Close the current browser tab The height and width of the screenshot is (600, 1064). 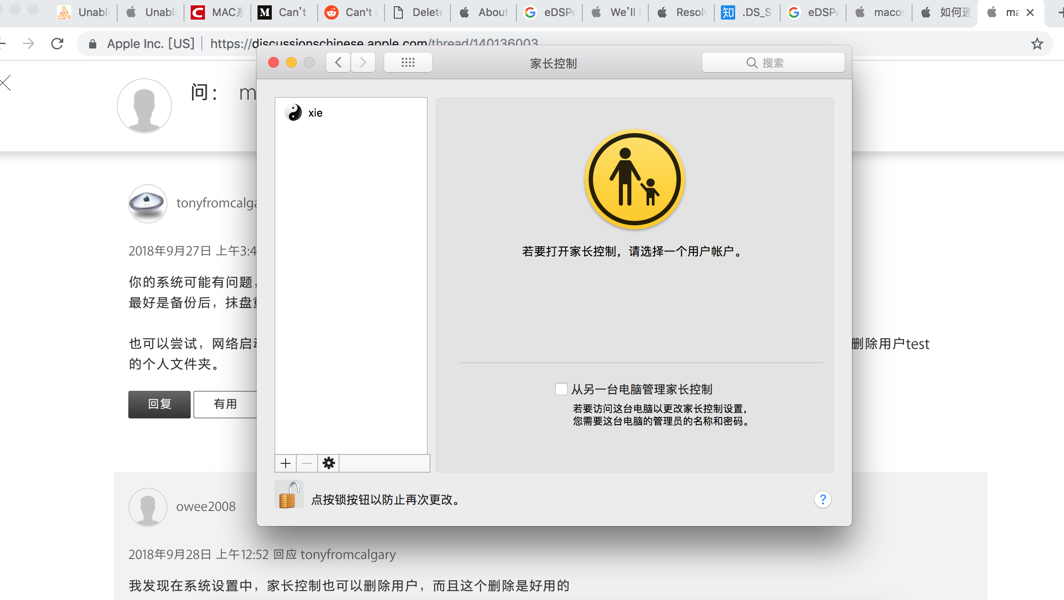pyautogui.click(x=1030, y=12)
